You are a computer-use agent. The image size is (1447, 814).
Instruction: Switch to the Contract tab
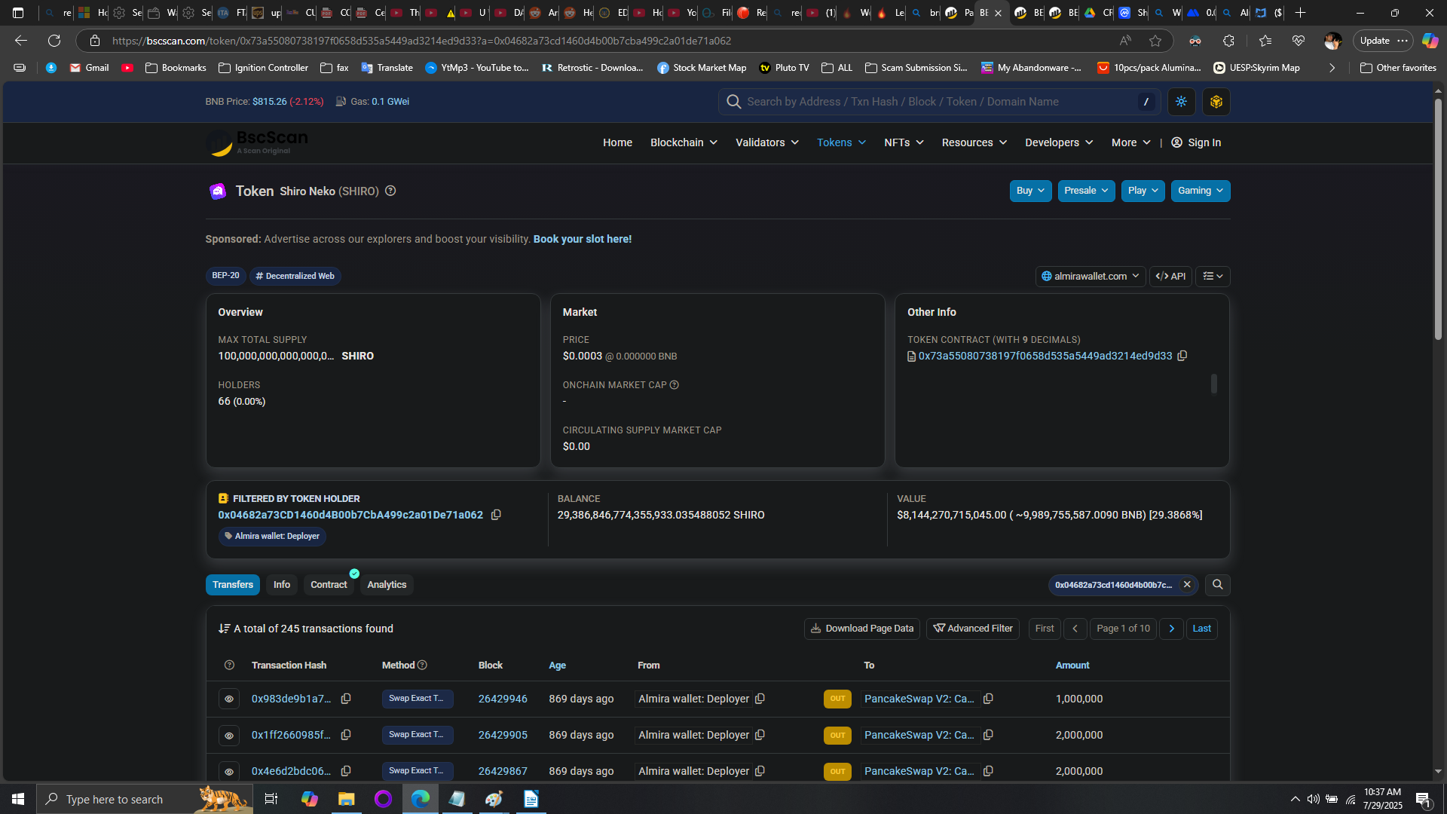coord(329,585)
